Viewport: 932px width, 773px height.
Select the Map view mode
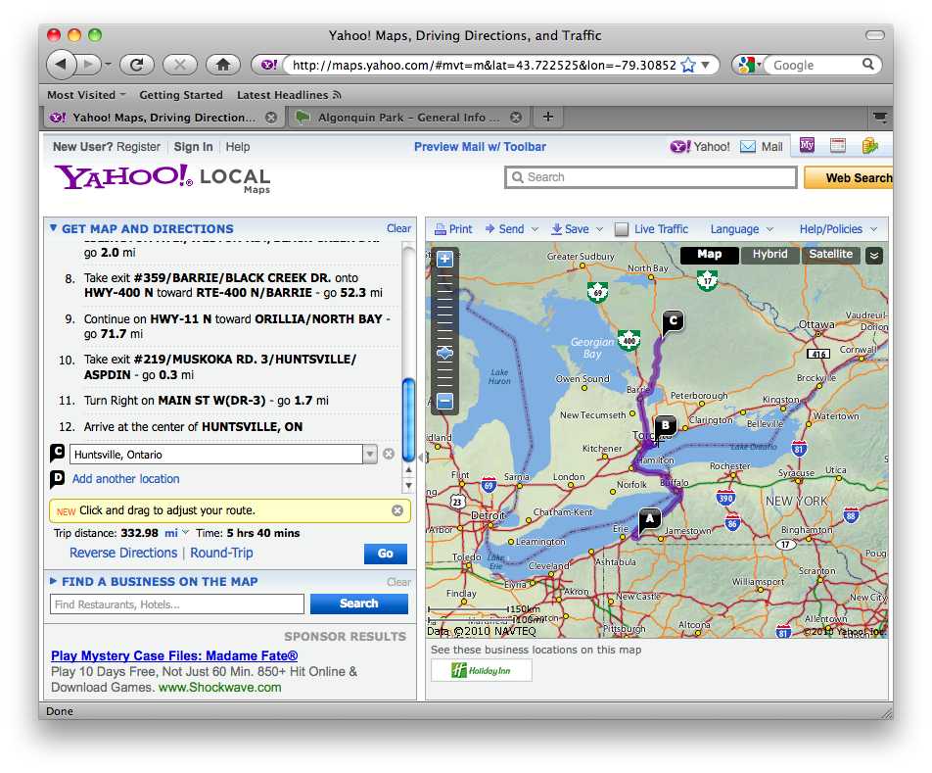pyautogui.click(x=709, y=255)
